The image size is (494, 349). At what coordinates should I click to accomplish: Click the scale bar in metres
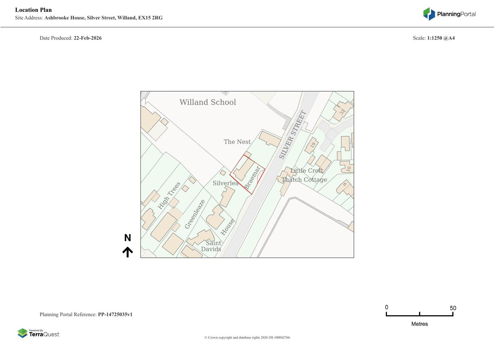coord(419,314)
